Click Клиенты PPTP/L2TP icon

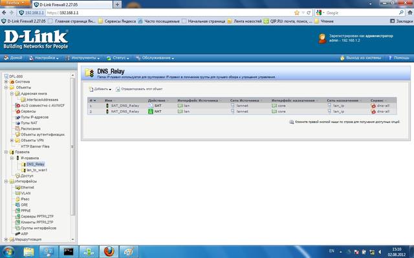[17, 222]
